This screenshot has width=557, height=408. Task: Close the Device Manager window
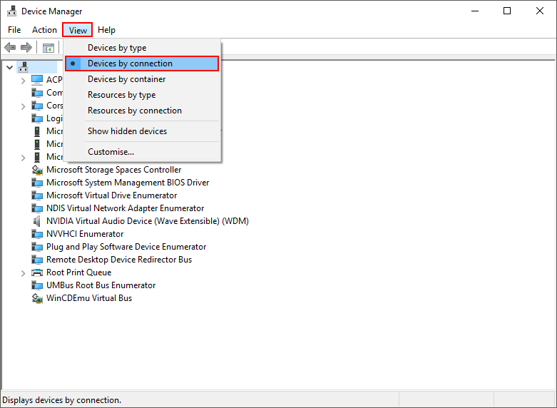click(x=540, y=11)
